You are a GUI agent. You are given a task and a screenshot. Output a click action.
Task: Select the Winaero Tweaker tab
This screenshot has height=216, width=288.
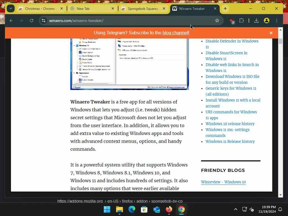(x=195, y=9)
